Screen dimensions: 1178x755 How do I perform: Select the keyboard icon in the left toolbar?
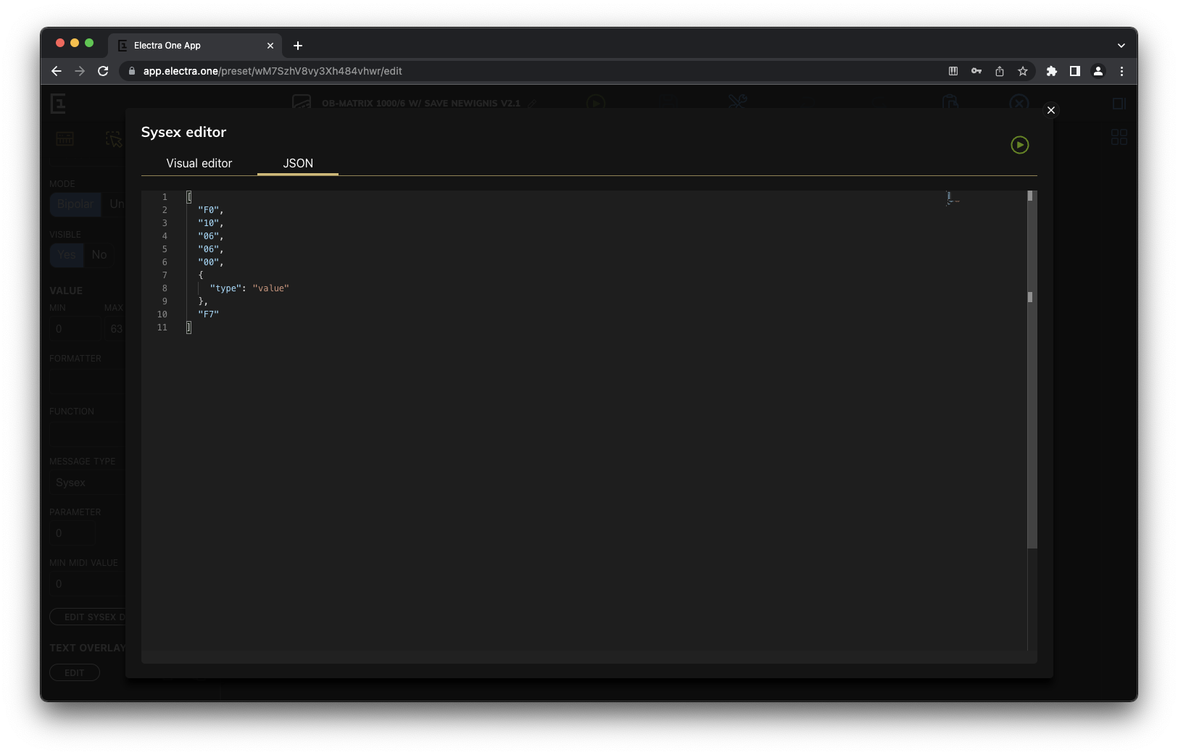coord(65,138)
